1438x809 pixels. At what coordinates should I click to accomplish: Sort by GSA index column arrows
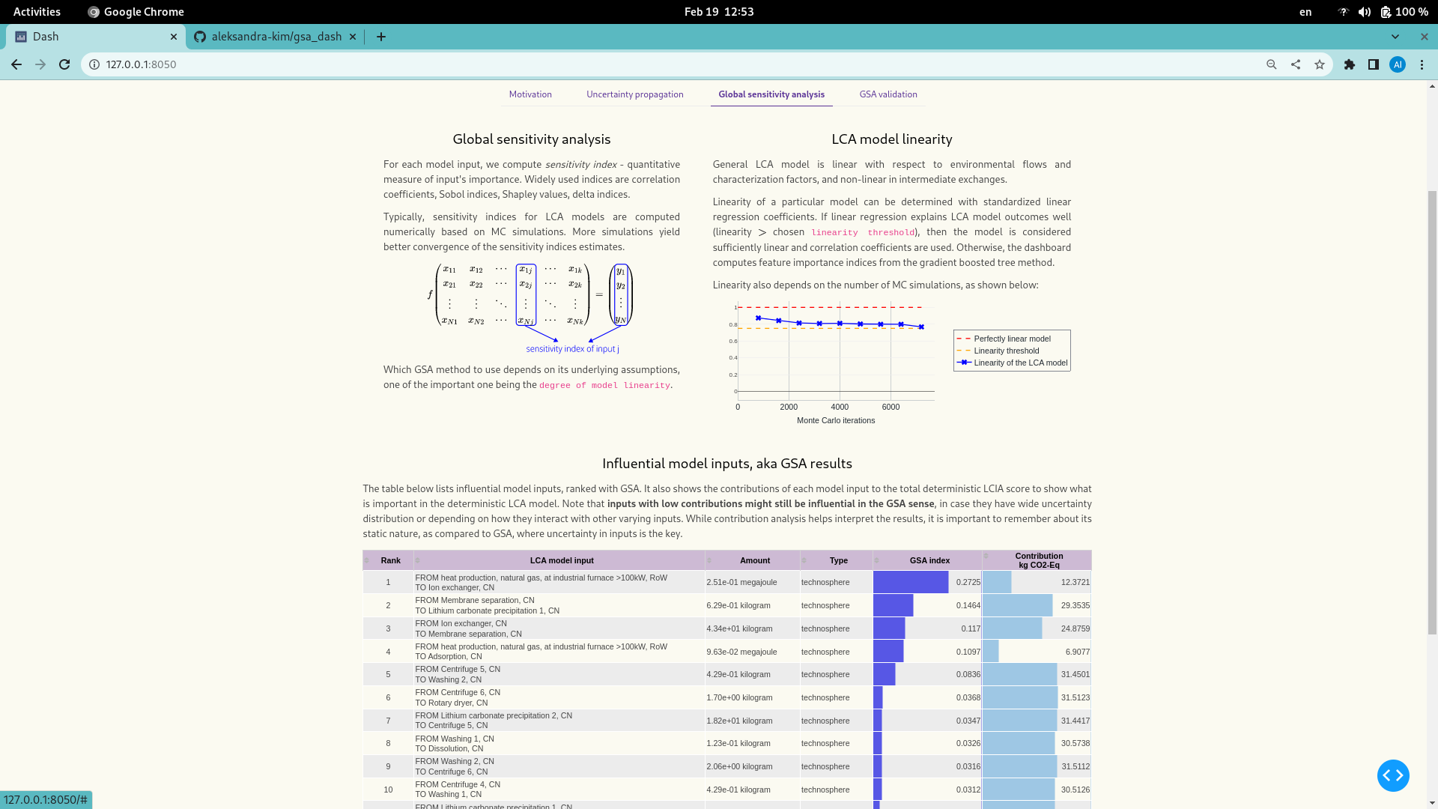click(x=877, y=561)
